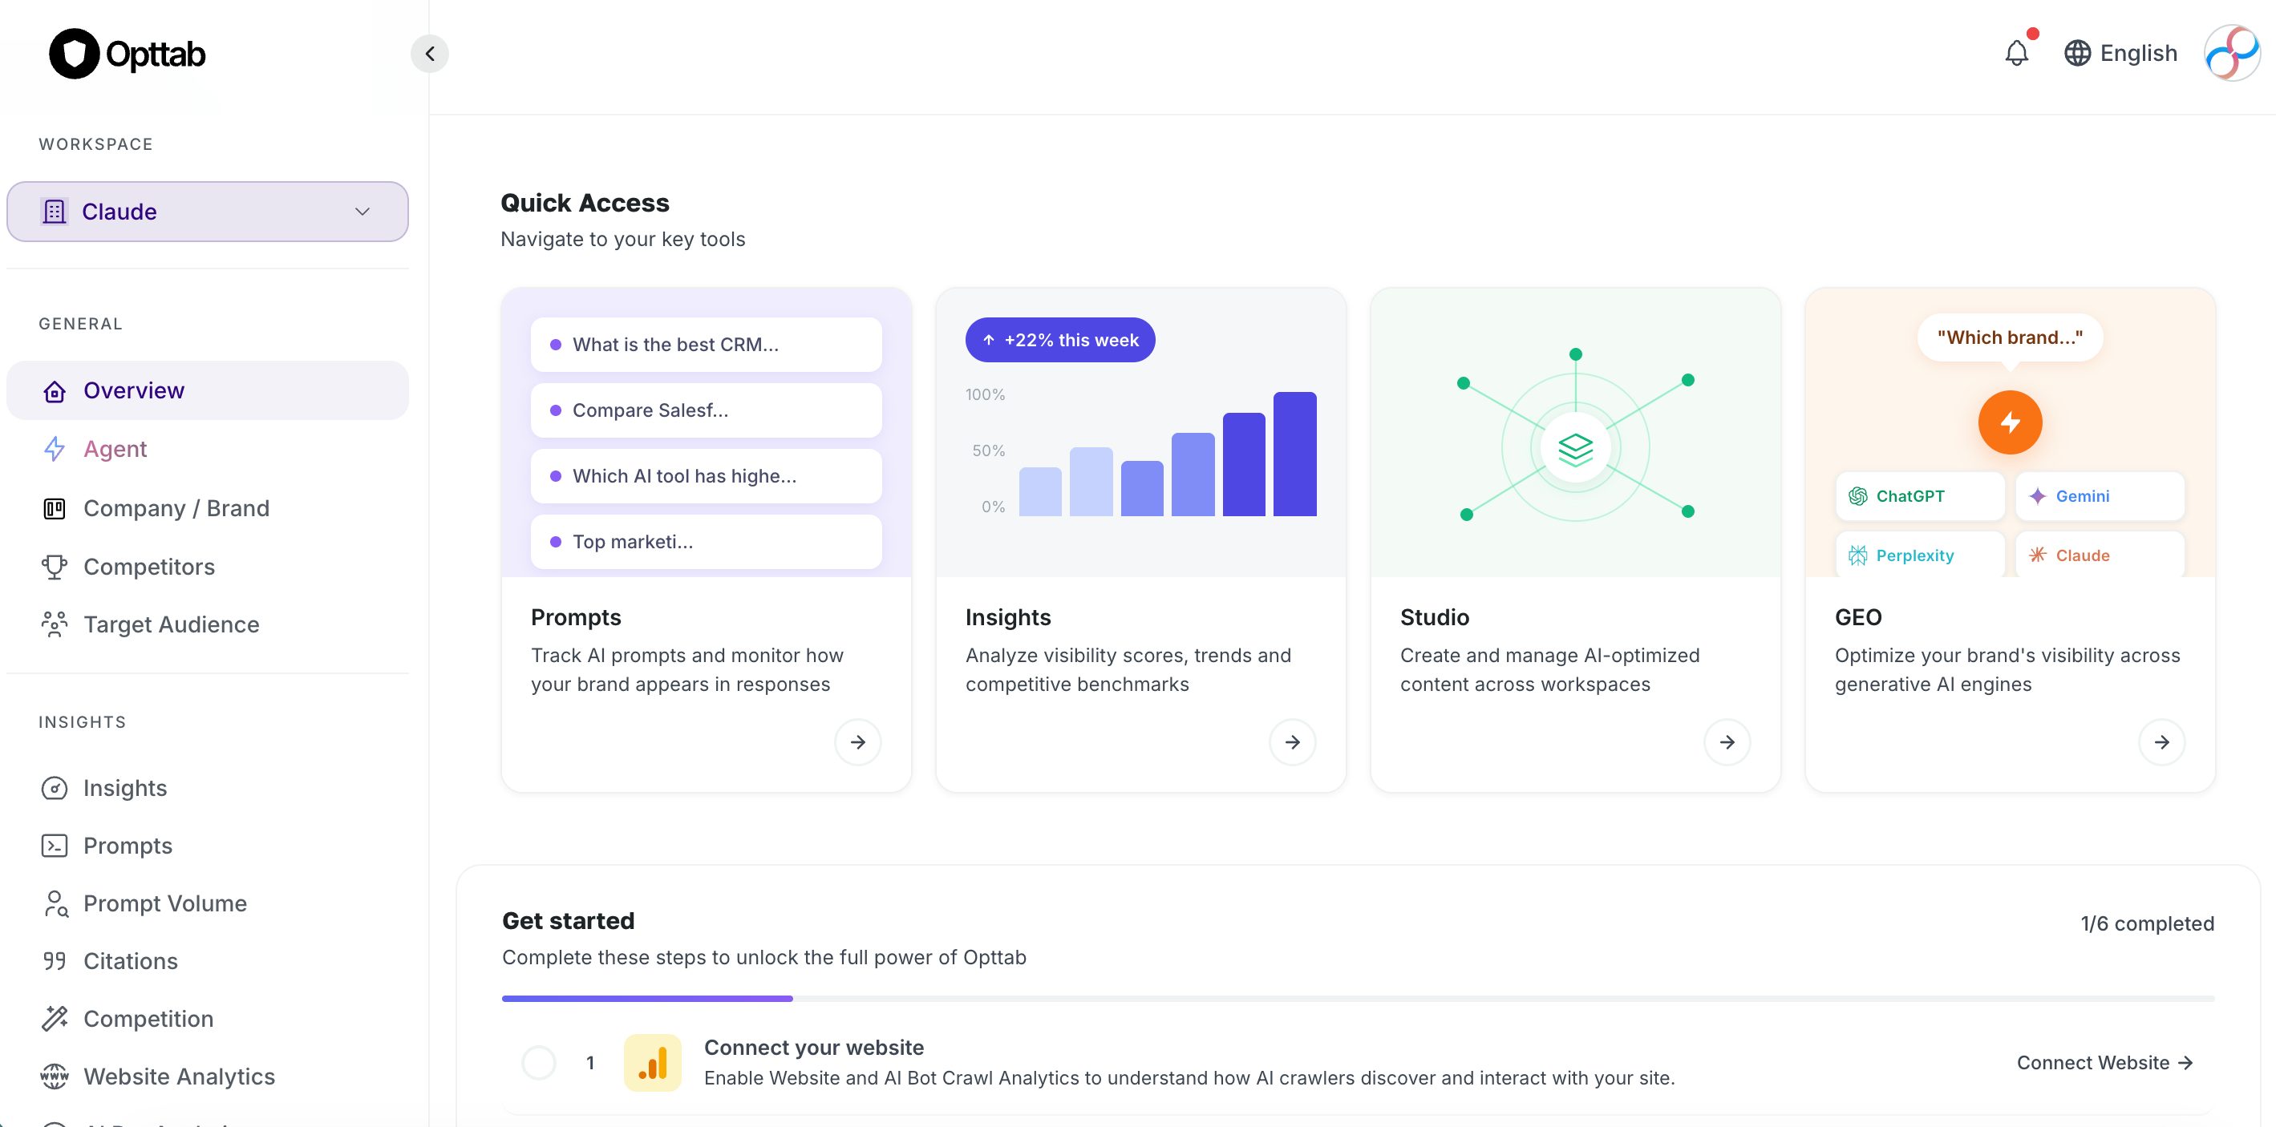
Task: Click arrow button on Prompts card
Action: (857, 742)
